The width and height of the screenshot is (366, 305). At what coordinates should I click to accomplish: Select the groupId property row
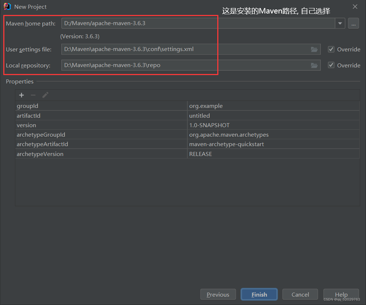[187, 106]
